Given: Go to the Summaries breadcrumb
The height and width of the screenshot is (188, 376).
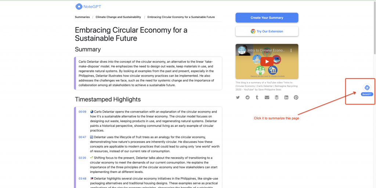Looking at the screenshot, I should (82, 17).
